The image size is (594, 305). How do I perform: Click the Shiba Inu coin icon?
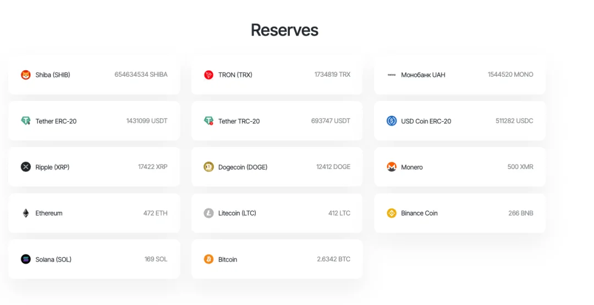tap(26, 75)
